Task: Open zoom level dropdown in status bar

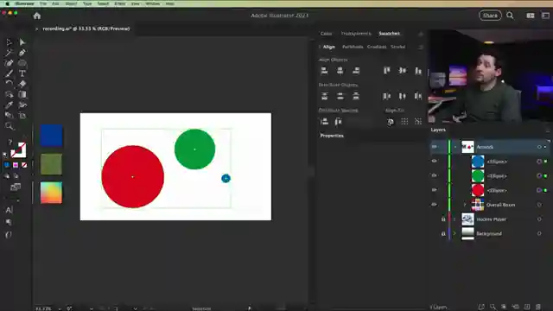Action: [x=60, y=308]
